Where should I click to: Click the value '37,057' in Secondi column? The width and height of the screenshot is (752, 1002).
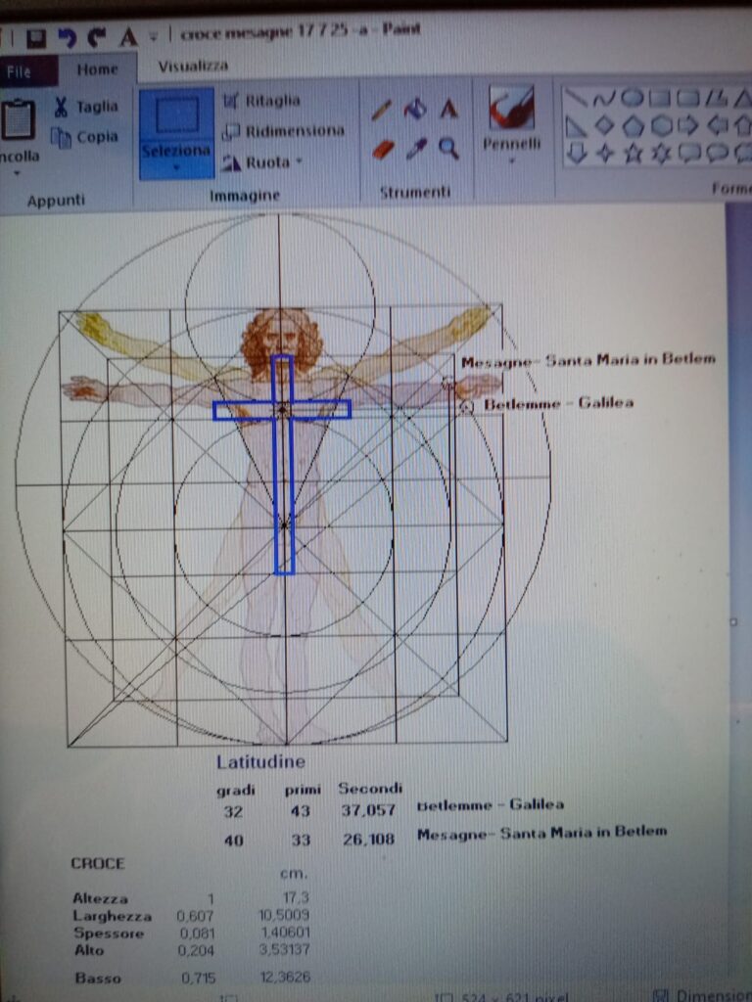[x=368, y=811]
